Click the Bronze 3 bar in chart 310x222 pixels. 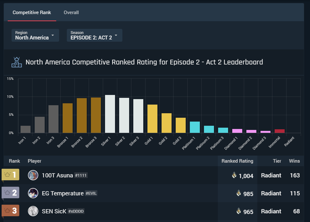tap(96, 115)
